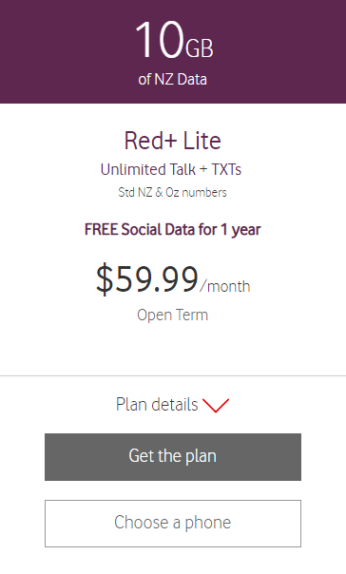Click the Std NZ & Oz numbers note

(x=172, y=192)
